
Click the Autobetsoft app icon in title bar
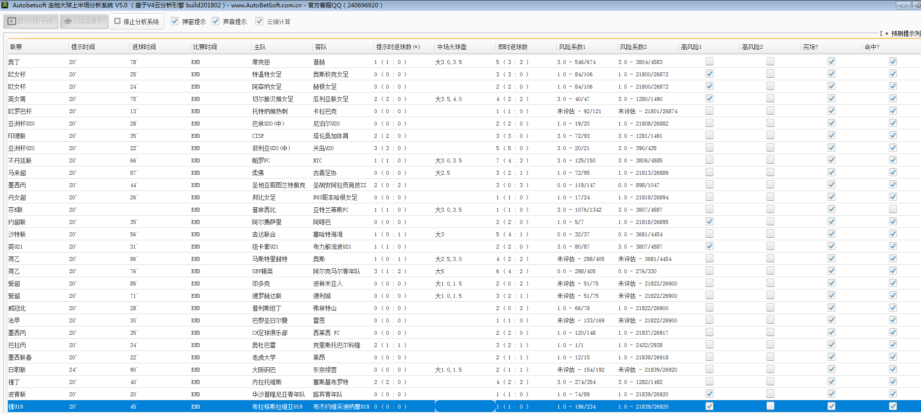[x=5, y=5]
